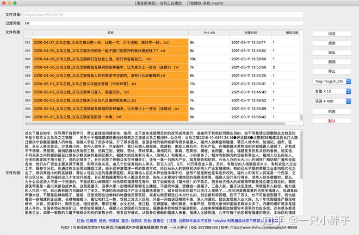359x235 pixels.
Task: Click creation time 2021-03-11 13:56:42
Action: [250, 117]
